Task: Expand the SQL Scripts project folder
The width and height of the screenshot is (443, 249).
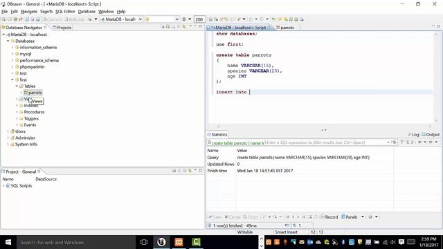Action: point(3,186)
